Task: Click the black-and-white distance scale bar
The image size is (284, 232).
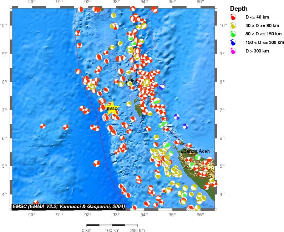Action: 112,225
